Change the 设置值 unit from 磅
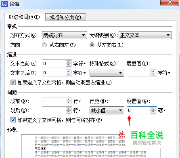This screenshot has width=180, height=158. (162, 110)
